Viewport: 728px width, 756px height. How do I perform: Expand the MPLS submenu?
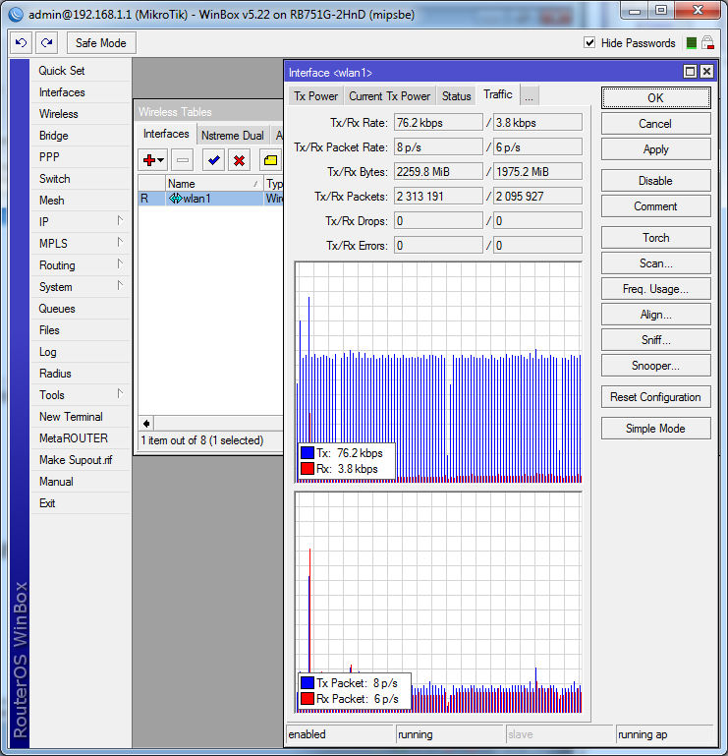coord(121,243)
